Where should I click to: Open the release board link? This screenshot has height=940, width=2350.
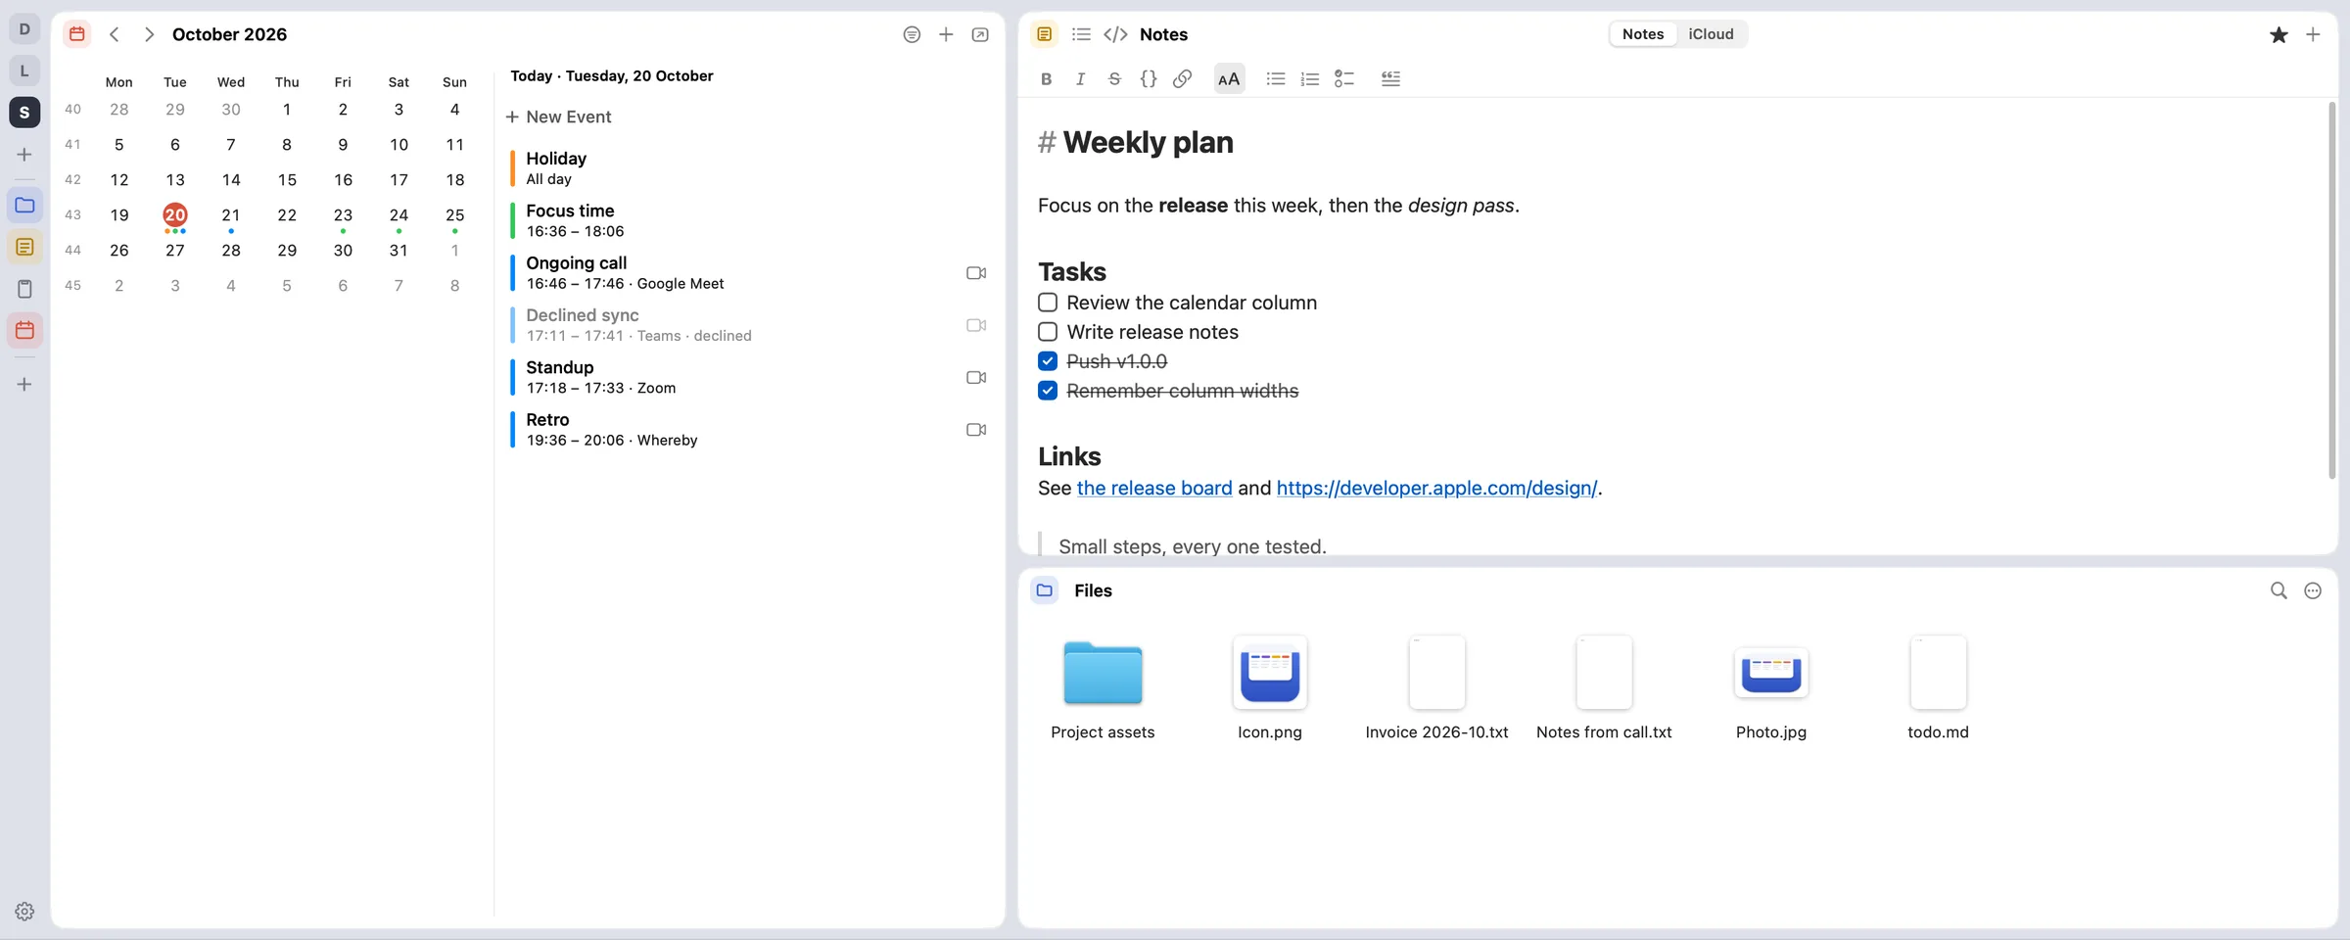(x=1154, y=488)
